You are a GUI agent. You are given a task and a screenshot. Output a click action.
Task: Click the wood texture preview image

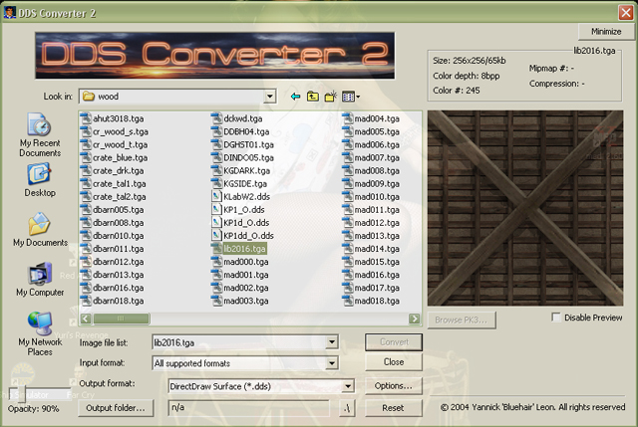point(525,208)
